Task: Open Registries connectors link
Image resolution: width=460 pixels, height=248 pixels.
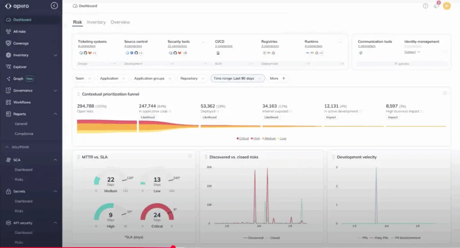Action: pos(270,46)
